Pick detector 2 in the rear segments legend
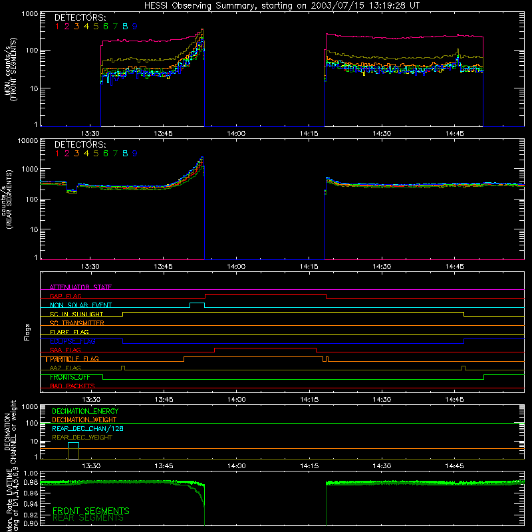 click(67, 154)
